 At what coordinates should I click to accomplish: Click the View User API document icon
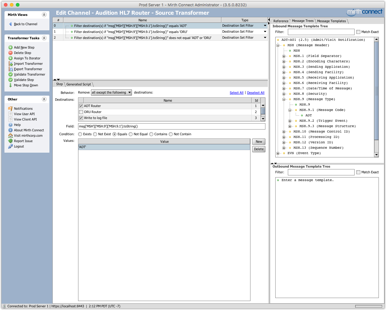click(x=10, y=114)
